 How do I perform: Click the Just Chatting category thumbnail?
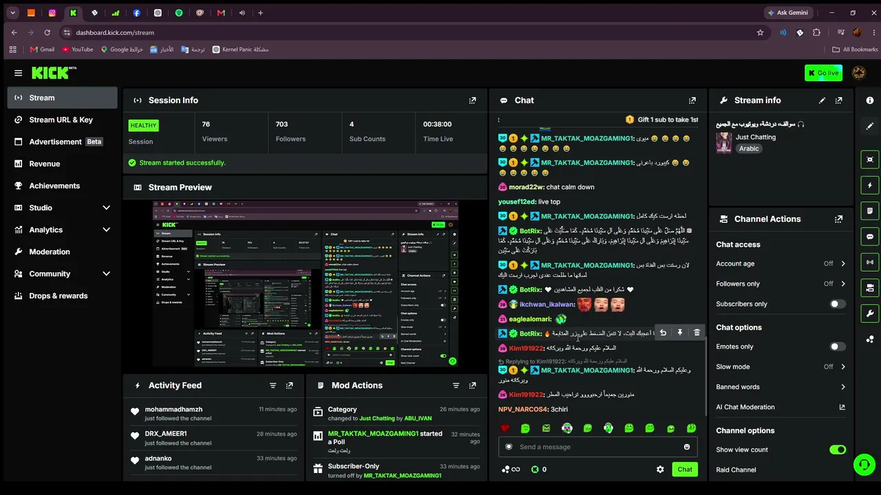click(x=724, y=142)
